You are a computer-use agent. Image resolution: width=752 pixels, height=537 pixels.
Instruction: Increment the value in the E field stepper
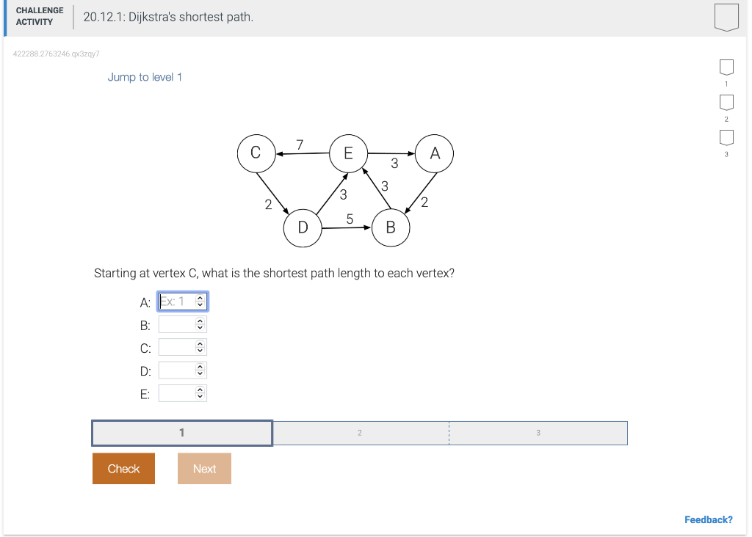click(x=200, y=389)
